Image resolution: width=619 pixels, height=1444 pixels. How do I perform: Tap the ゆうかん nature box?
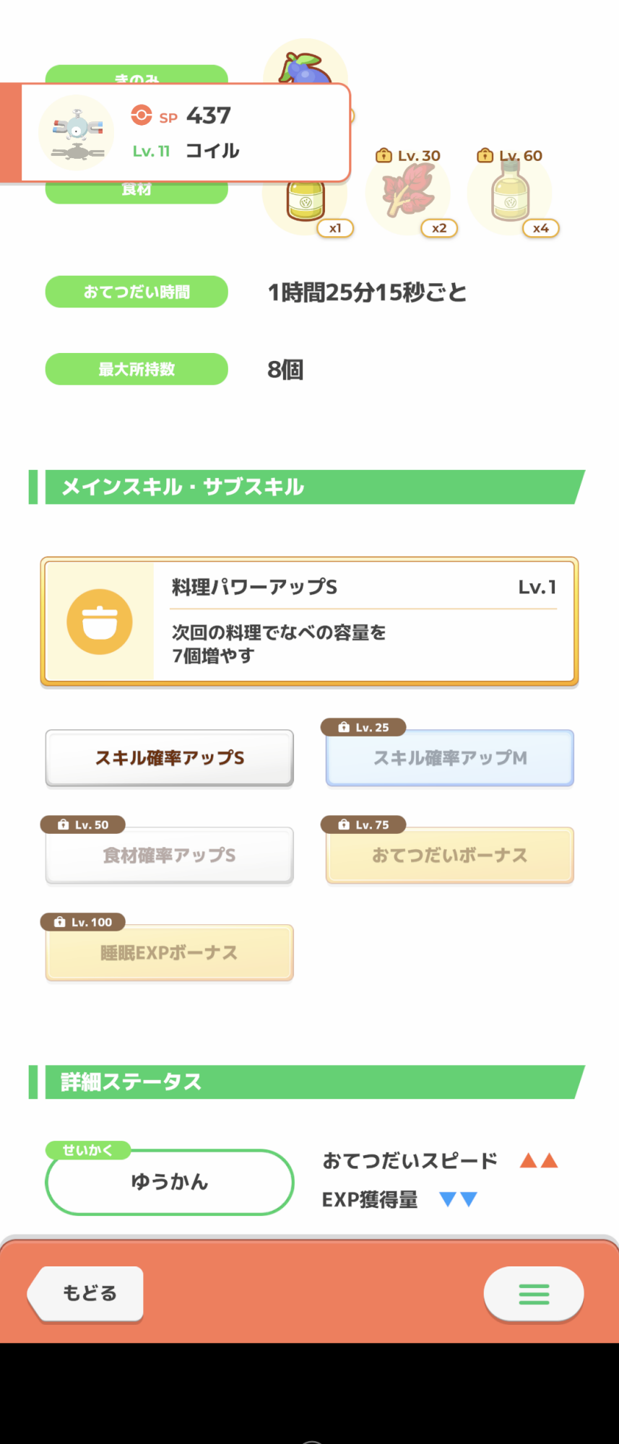(x=170, y=1182)
